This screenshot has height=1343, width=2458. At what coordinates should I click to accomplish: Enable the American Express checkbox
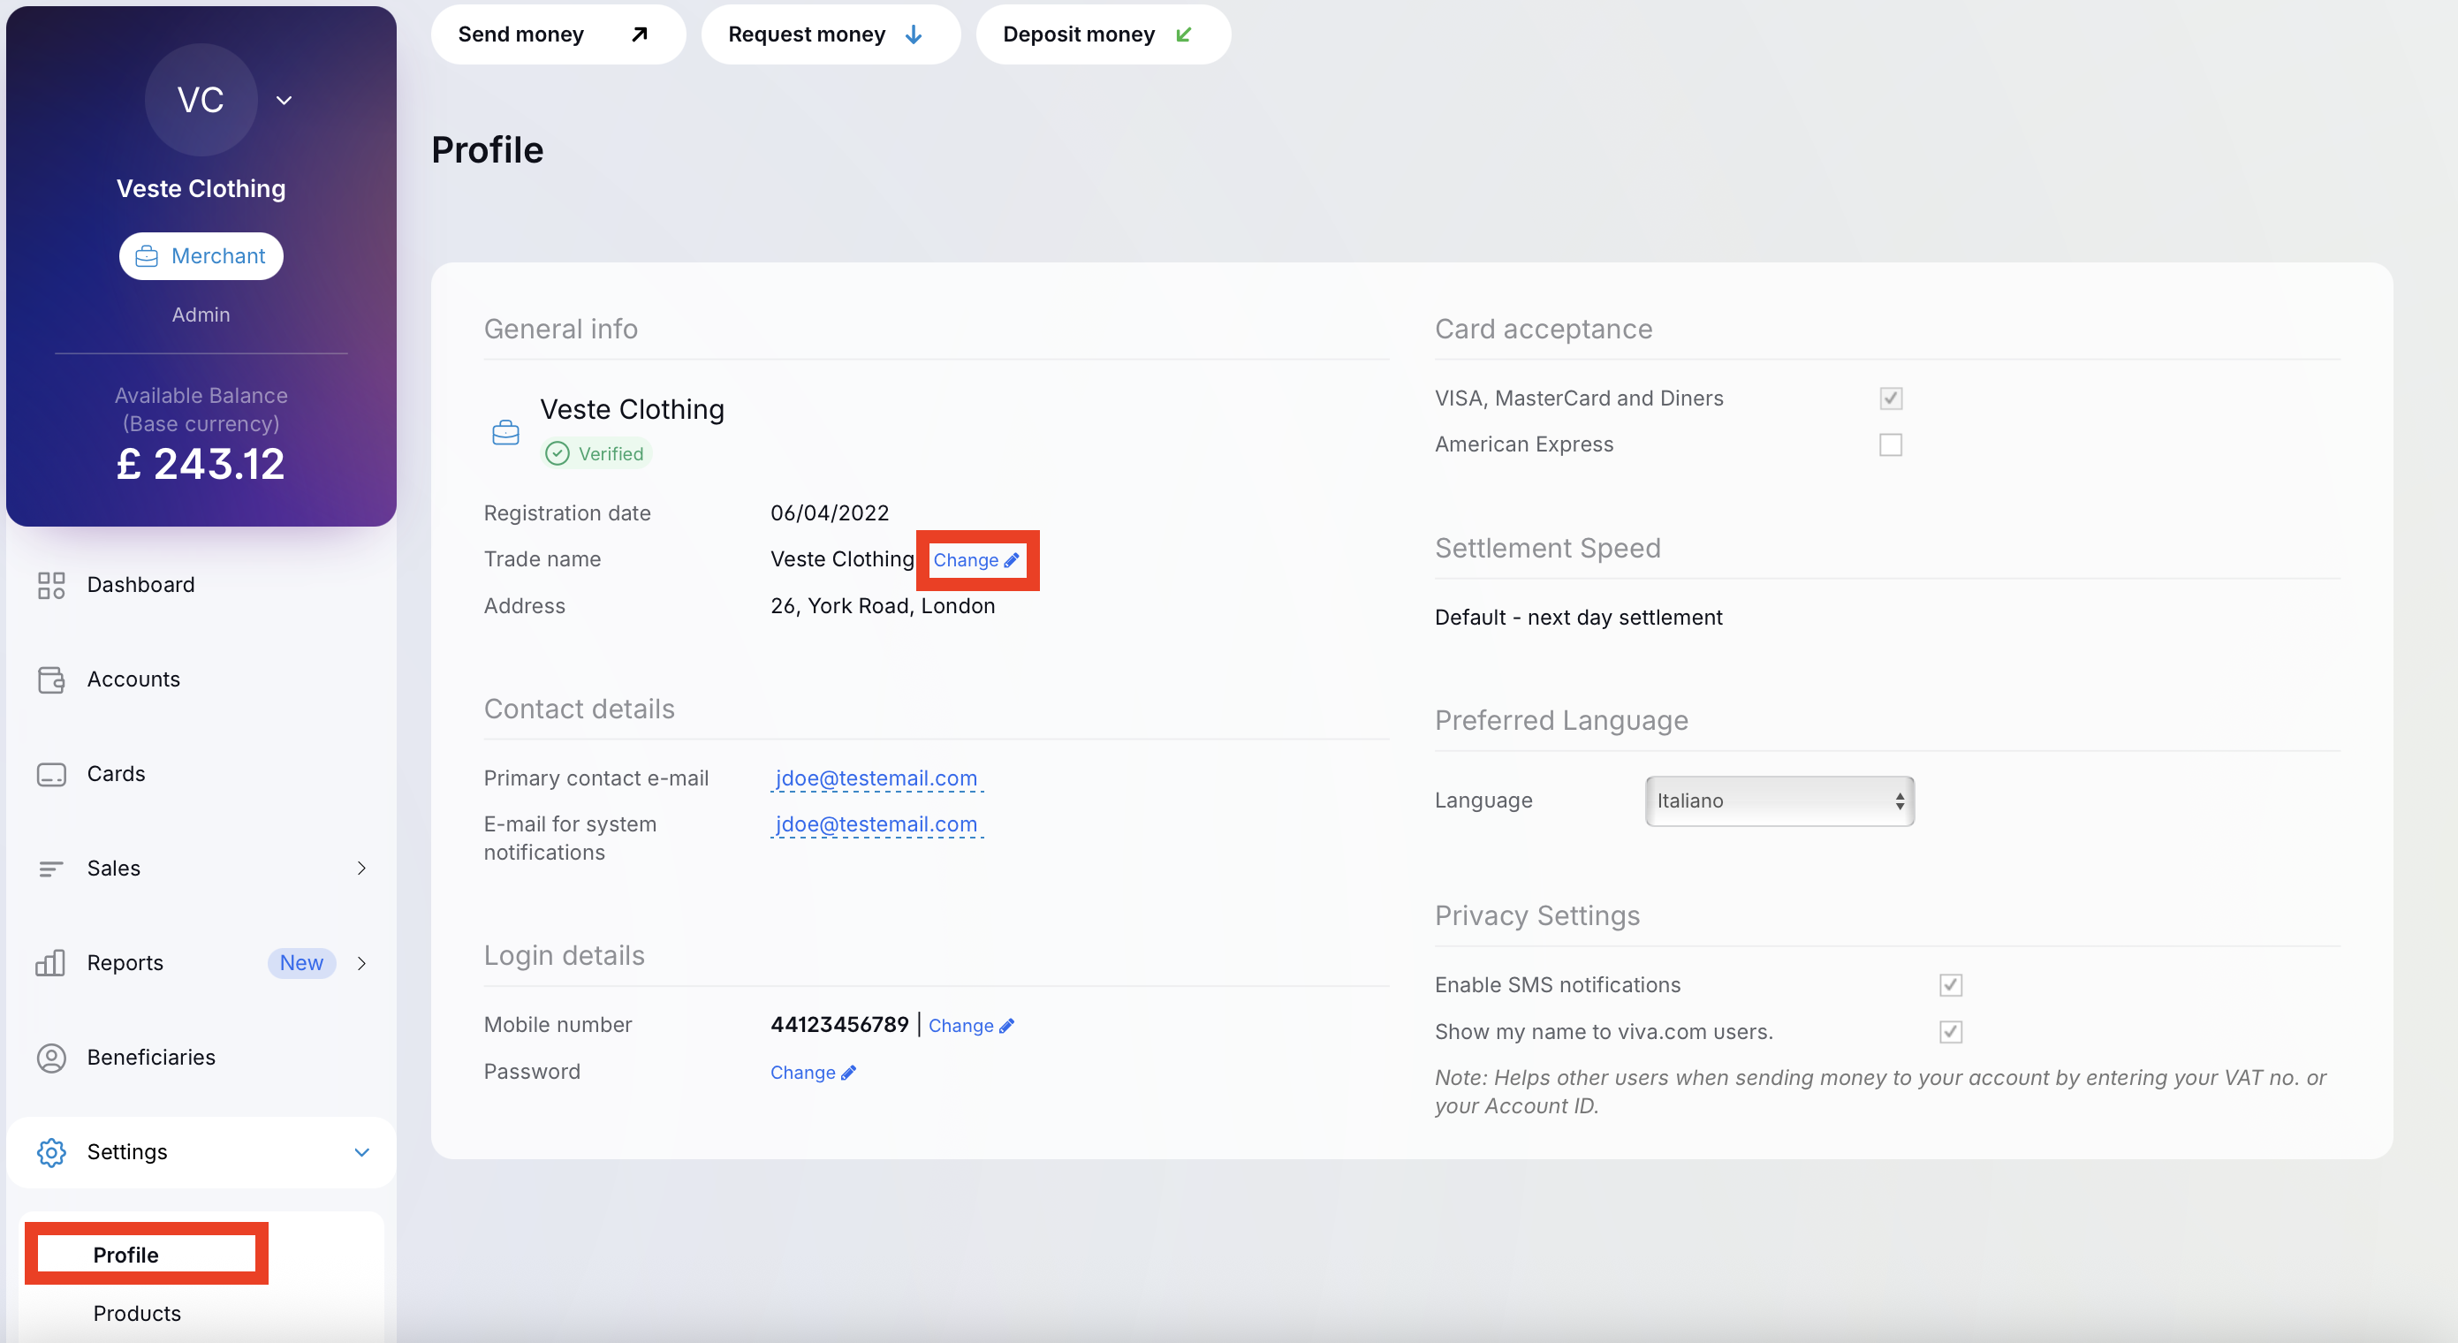[x=1890, y=444]
